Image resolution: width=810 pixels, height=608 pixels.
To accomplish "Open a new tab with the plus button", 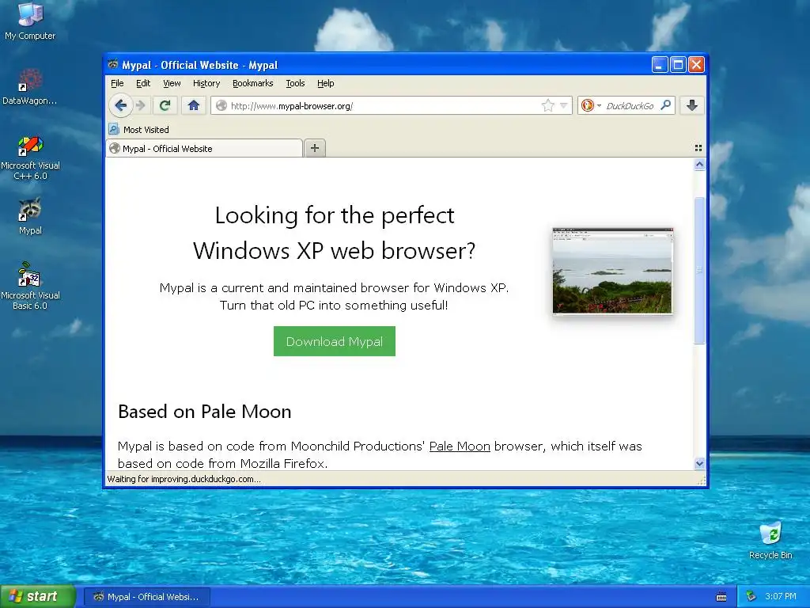I will click(x=315, y=148).
